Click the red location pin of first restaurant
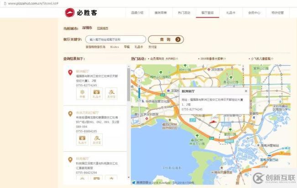Viewport: 297px width, 188px height. point(70,72)
